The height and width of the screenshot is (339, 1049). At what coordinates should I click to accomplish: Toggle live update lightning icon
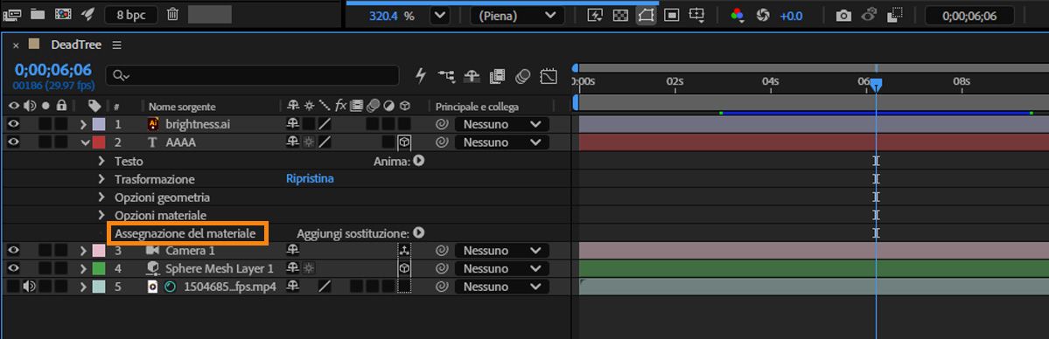point(421,75)
